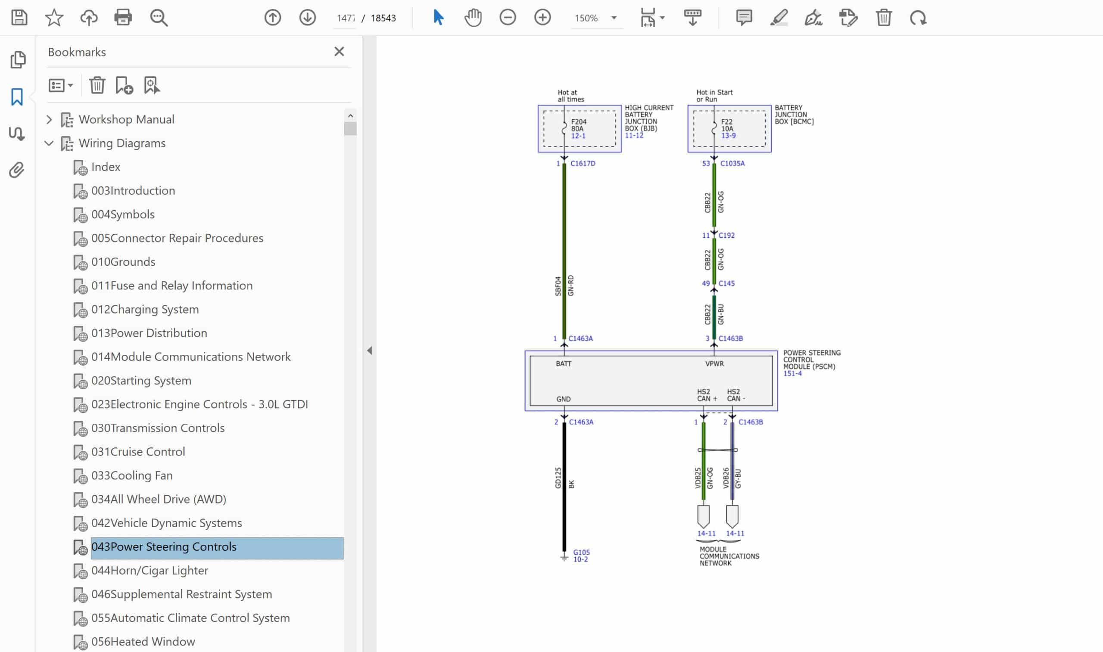Click the Add new bookmark icon
1103x652 pixels.
[124, 85]
